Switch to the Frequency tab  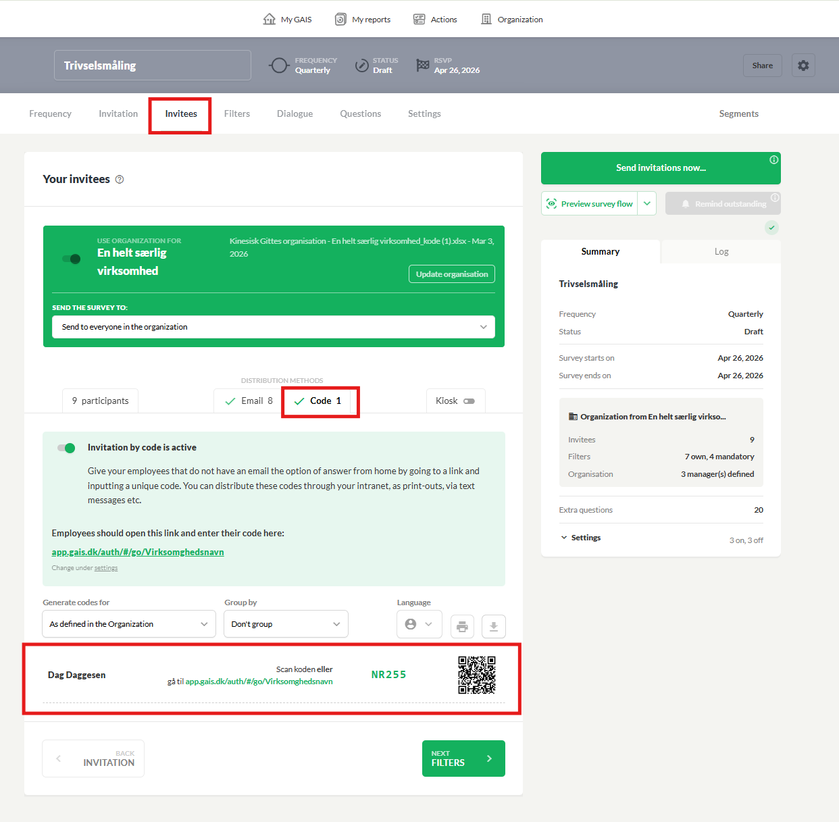point(50,113)
